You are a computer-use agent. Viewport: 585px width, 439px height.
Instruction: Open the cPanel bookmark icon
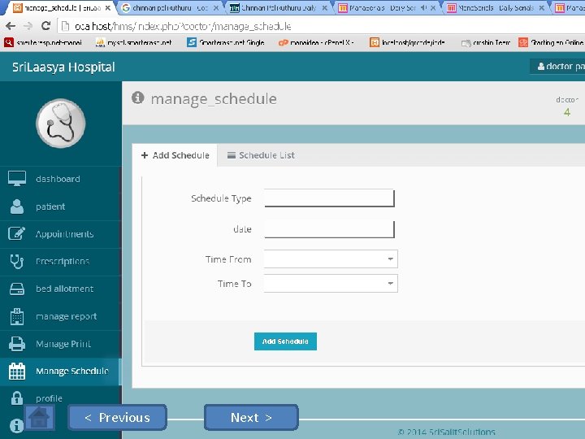tap(284, 42)
